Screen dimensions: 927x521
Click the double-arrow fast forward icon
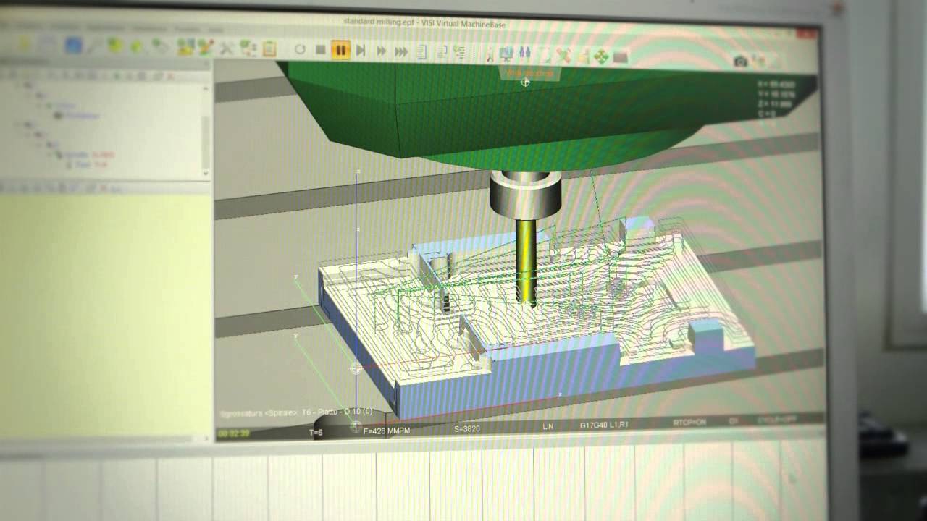[381, 51]
